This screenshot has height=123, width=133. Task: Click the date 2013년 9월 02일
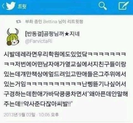(19, 115)
